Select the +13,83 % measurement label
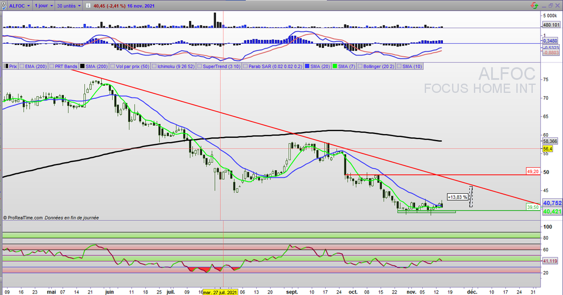This screenshot has width=563, height=295. coord(457,197)
